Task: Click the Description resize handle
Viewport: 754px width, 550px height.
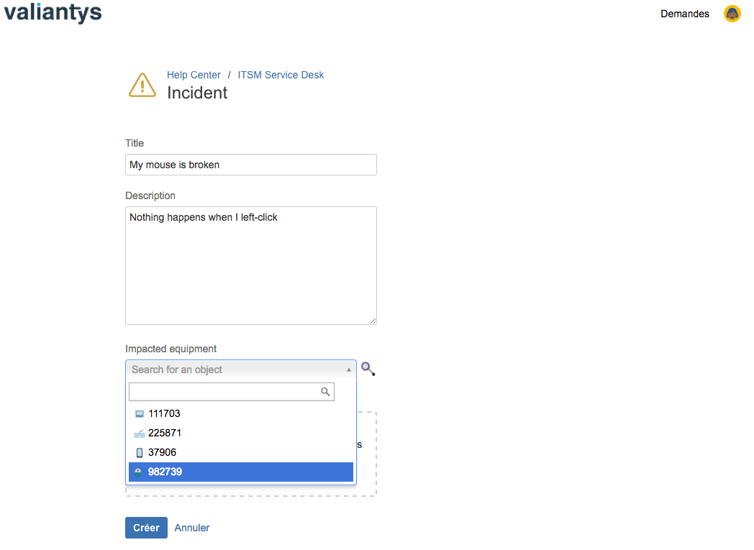Action: 373,321
